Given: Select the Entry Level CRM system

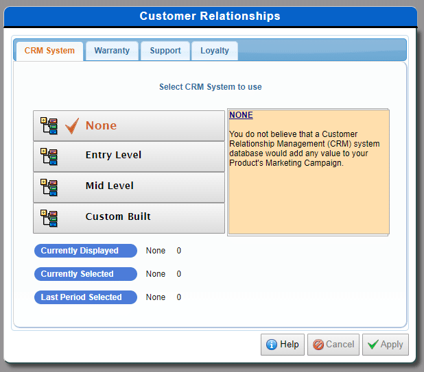Looking at the screenshot, I should pos(129,156).
